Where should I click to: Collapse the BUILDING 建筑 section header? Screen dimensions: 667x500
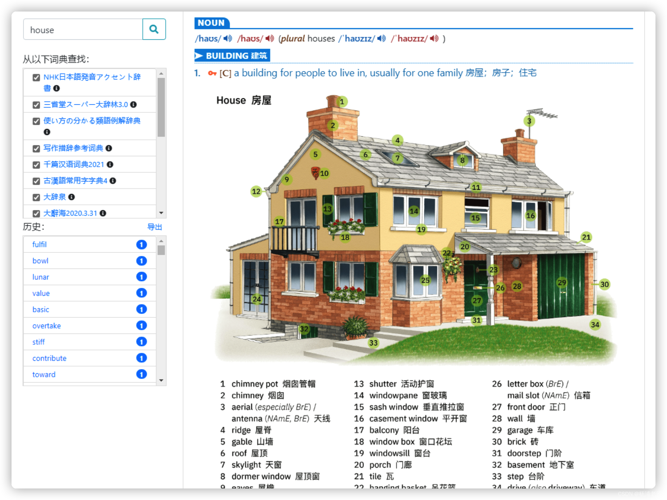pyautogui.click(x=232, y=56)
